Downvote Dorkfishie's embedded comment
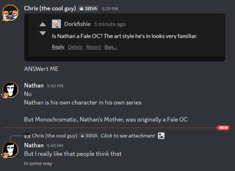Image resolution: width=235 pixels, height=171 pixels. click(43, 33)
